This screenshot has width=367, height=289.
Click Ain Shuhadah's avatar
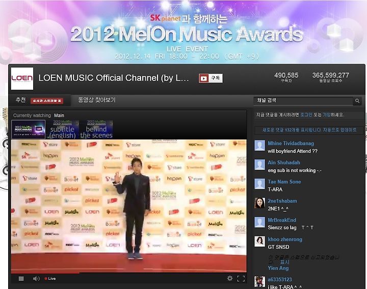259,165
